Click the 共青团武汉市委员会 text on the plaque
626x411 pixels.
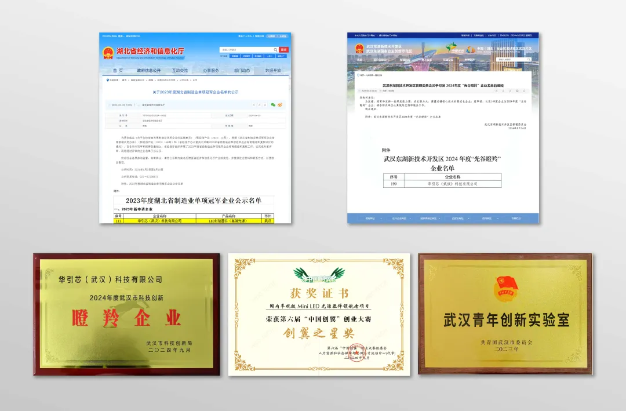click(506, 342)
